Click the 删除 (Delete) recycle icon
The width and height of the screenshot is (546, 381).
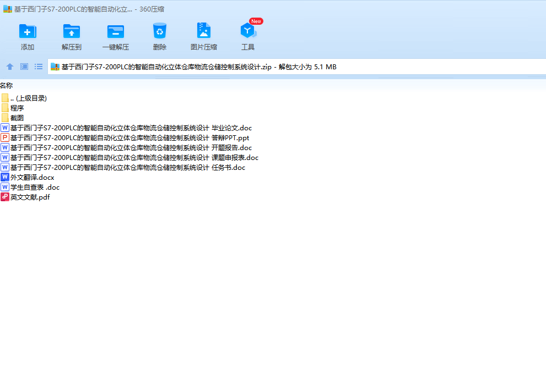159,31
